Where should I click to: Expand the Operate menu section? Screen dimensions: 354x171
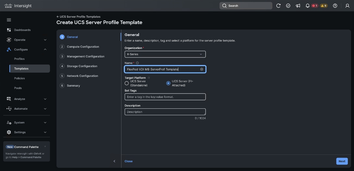27,40
